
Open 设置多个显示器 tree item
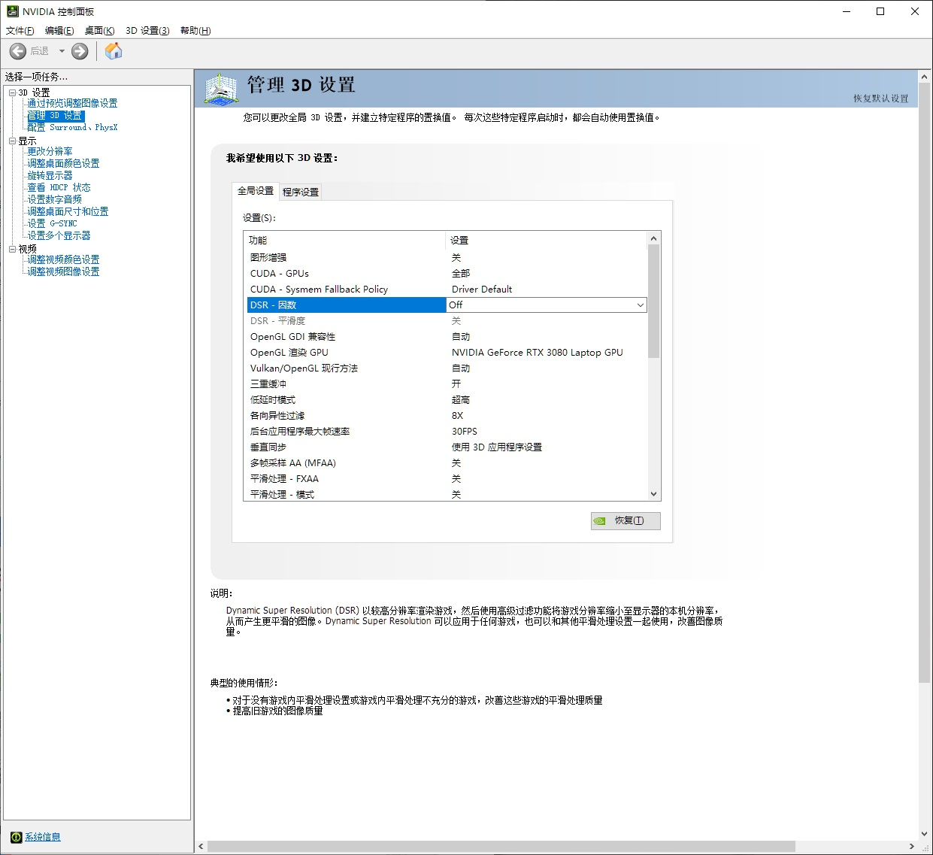tap(59, 235)
